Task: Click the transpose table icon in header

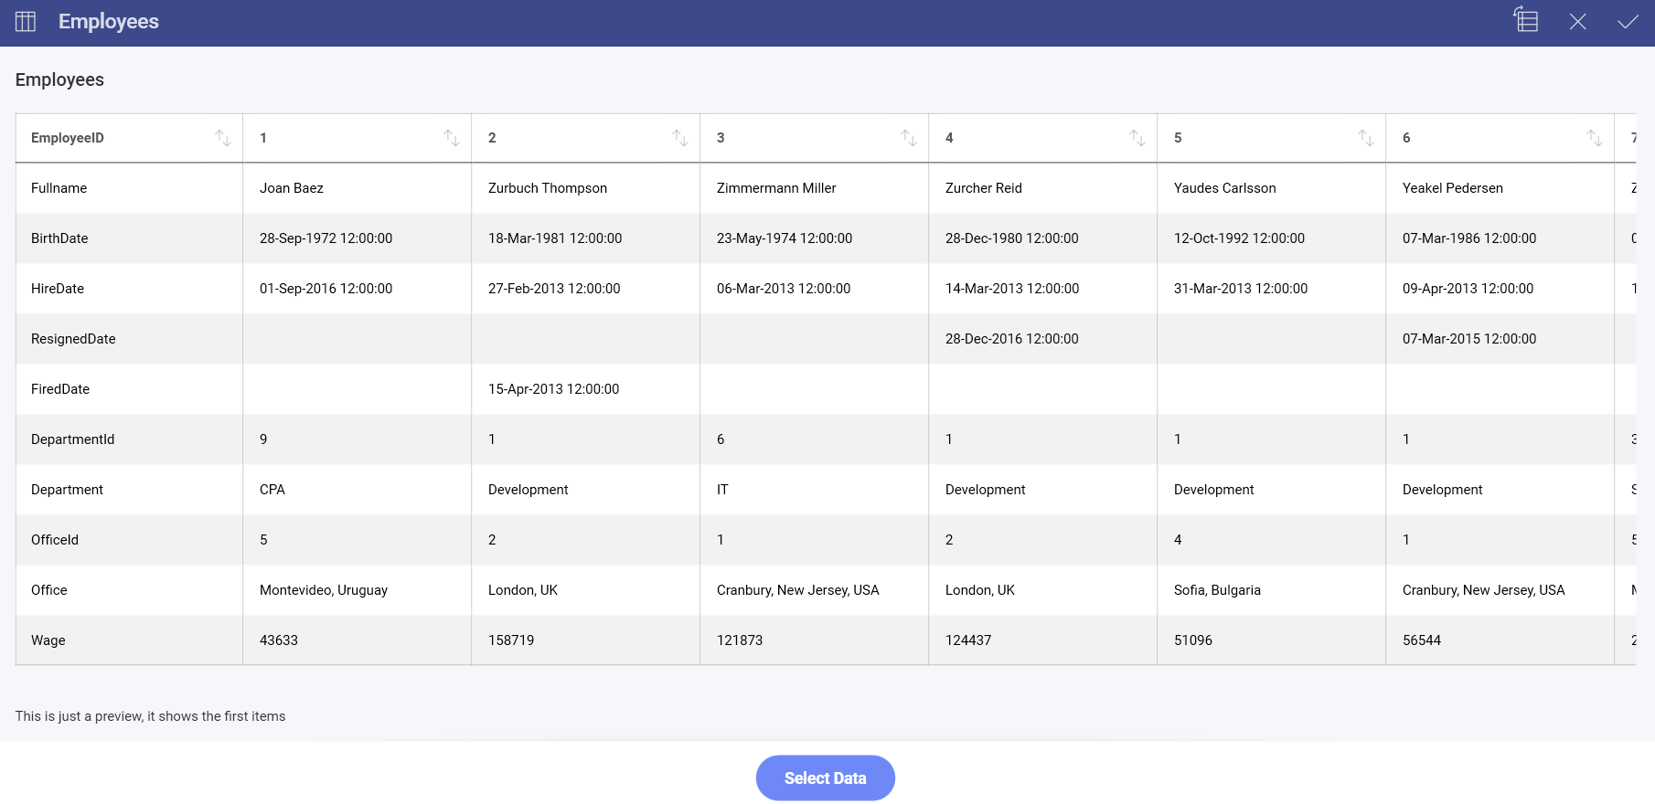Action: (x=1525, y=19)
